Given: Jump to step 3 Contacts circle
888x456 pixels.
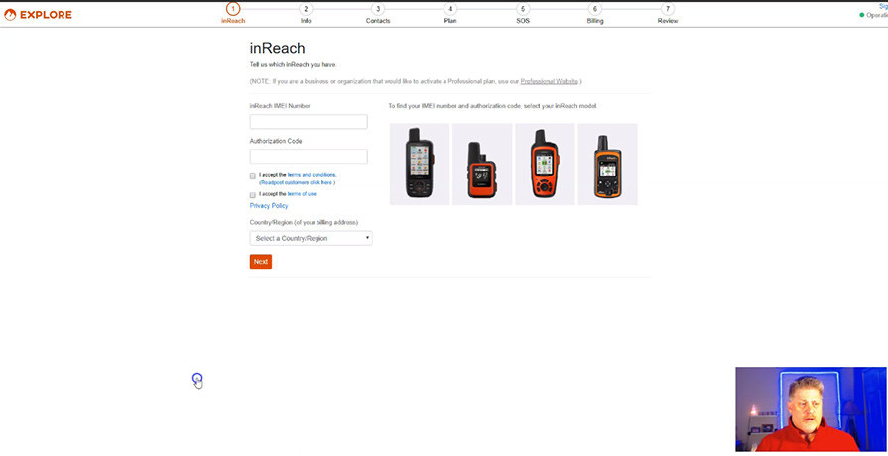Looking at the screenshot, I should coord(378,9).
